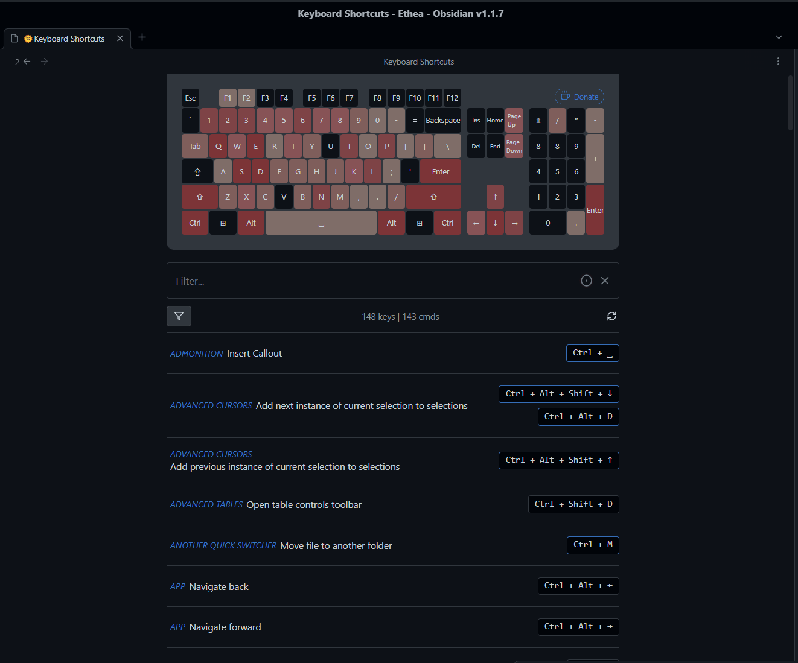Expand the tab list chevron dropdown
Viewport: 798px width, 663px height.
[779, 37]
